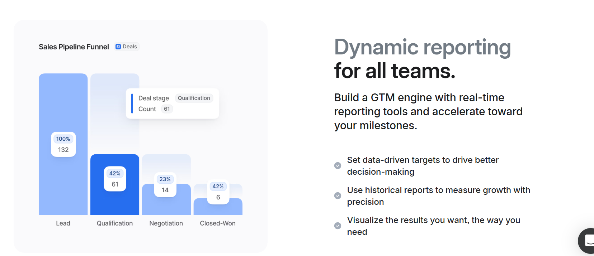
Task: Click the Deal stage label in tooltip
Action: tap(154, 98)
